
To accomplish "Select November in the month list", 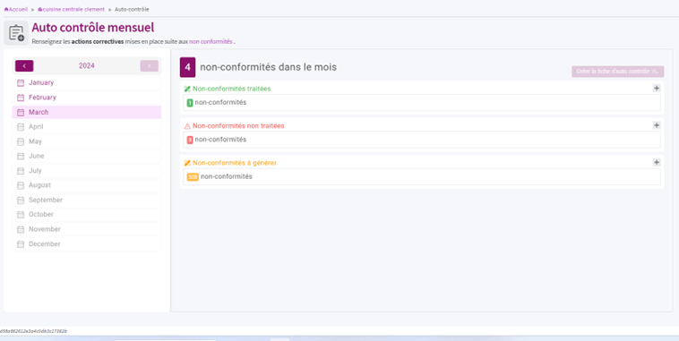I will click(x=87, y=229).
